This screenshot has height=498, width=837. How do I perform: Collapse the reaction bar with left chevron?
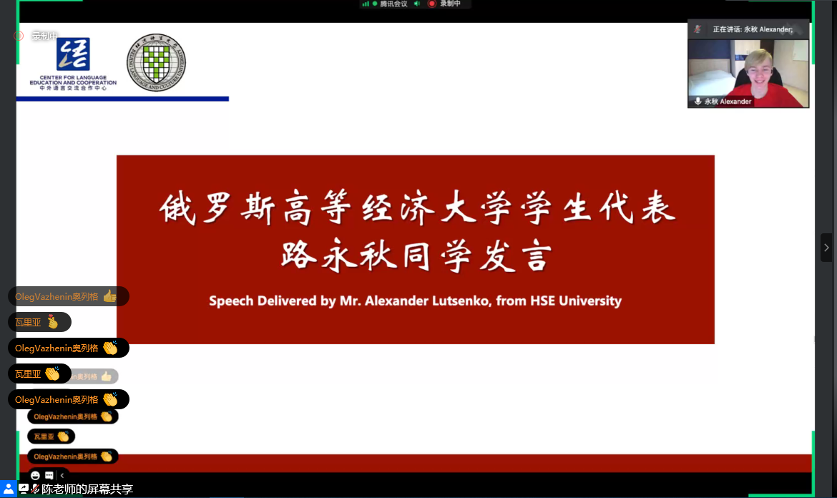tap(62, 475)
